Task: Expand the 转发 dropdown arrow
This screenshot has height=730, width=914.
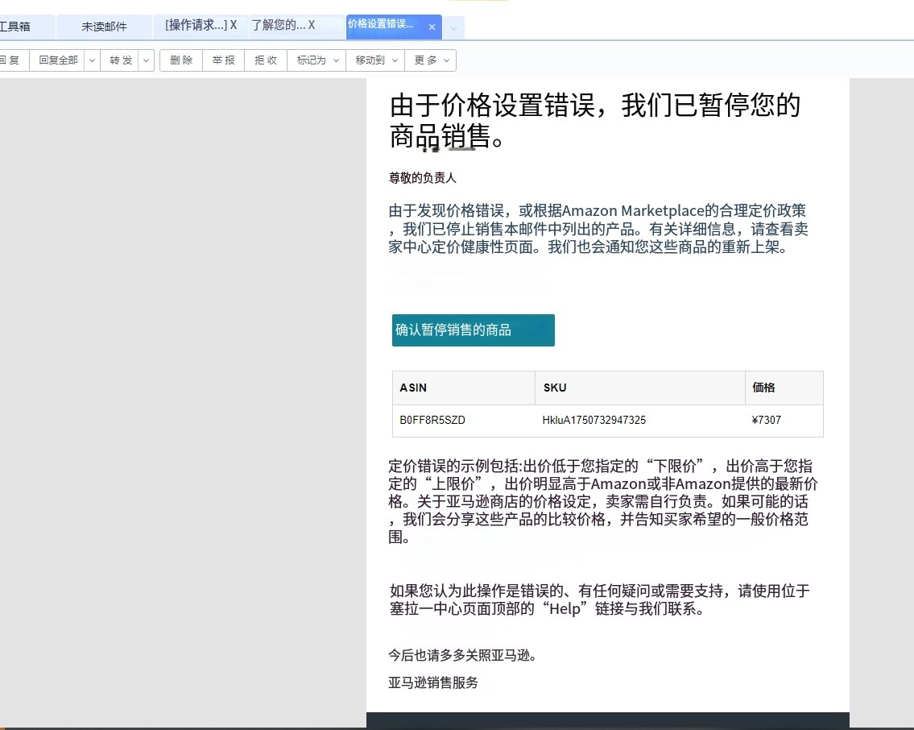Action: click(x=147, y=60)
